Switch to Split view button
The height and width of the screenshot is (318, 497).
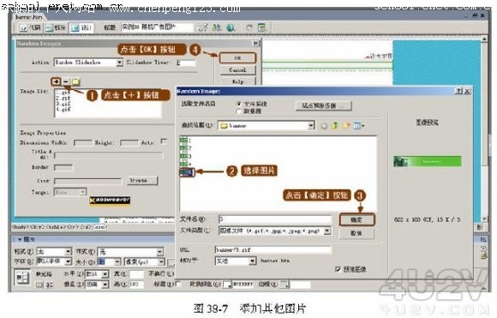pos(55,28)
